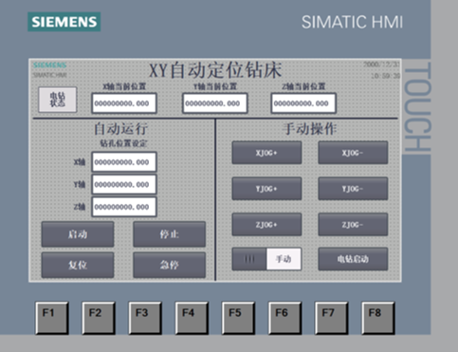Click the SIEMENS logo on the bezel
The width and height of the screenshot is (458, 352).
click(x=64, y=22)
